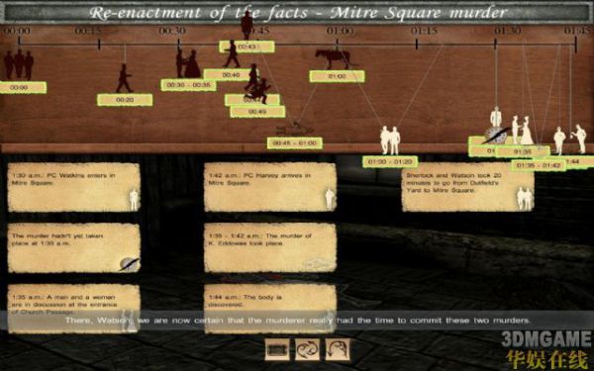Select the murder of K. Eddowes card
Image resolution: width=594 pixels, height=371 pixels.
(270, 248)
